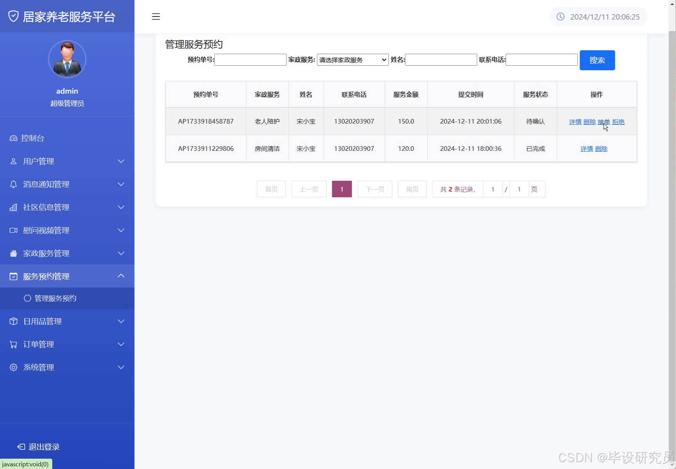The height and width of the screenshot is (469, 676).
Task: Click the 120.0 amount cell
Action: 406,149
